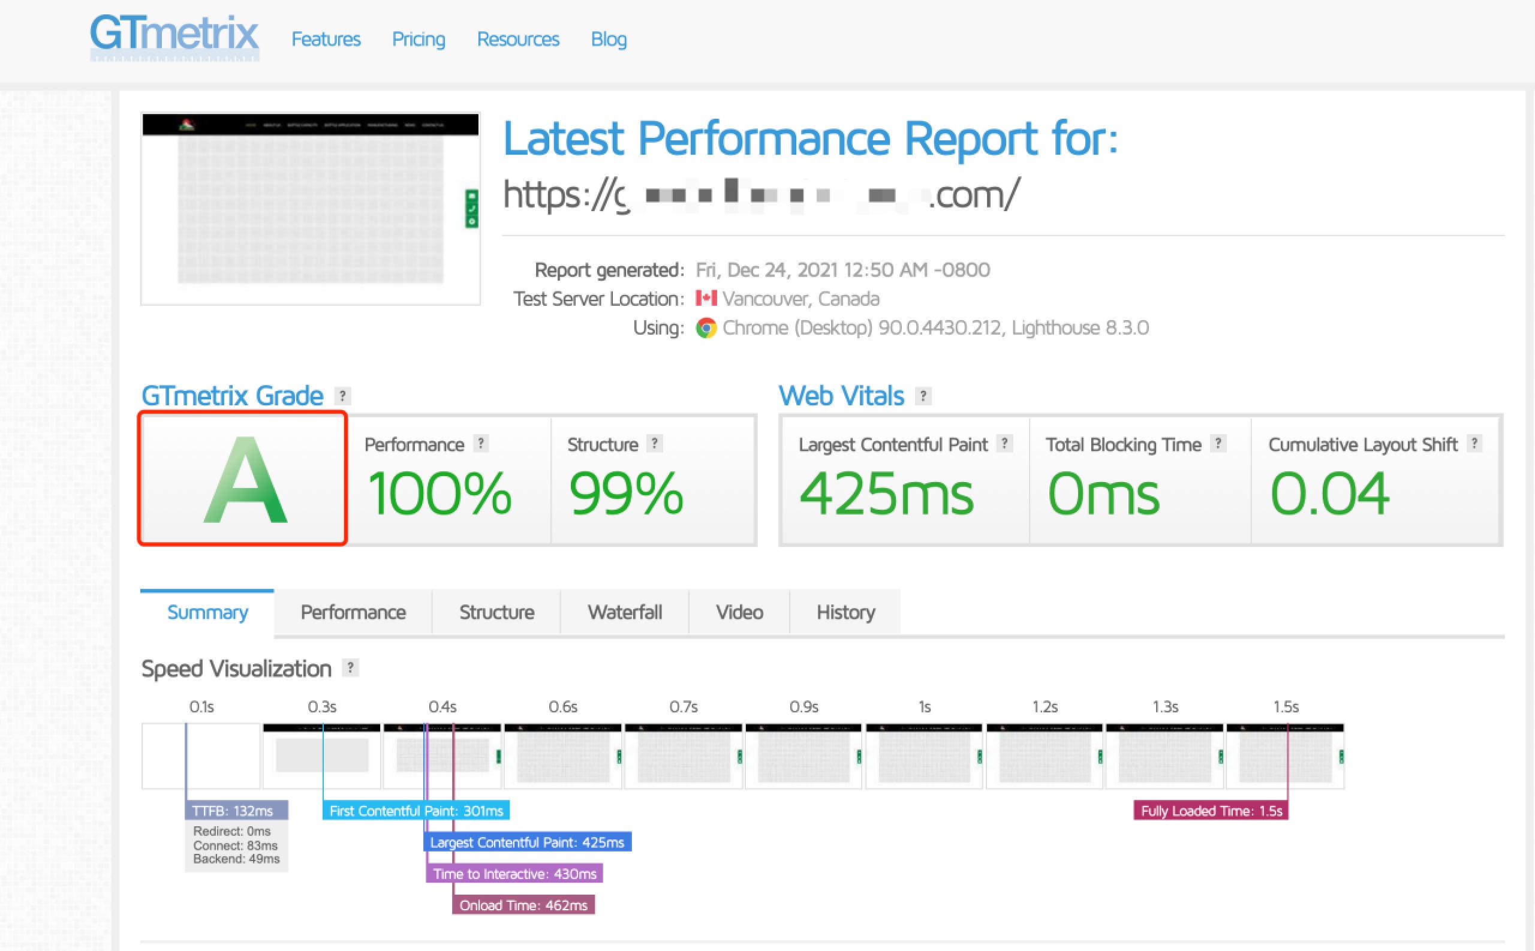Image resolution: width=1535 pixels, height=951 pixels.
Task: Click the 0.3s filmstrip frame
Action: click(322, 756)
